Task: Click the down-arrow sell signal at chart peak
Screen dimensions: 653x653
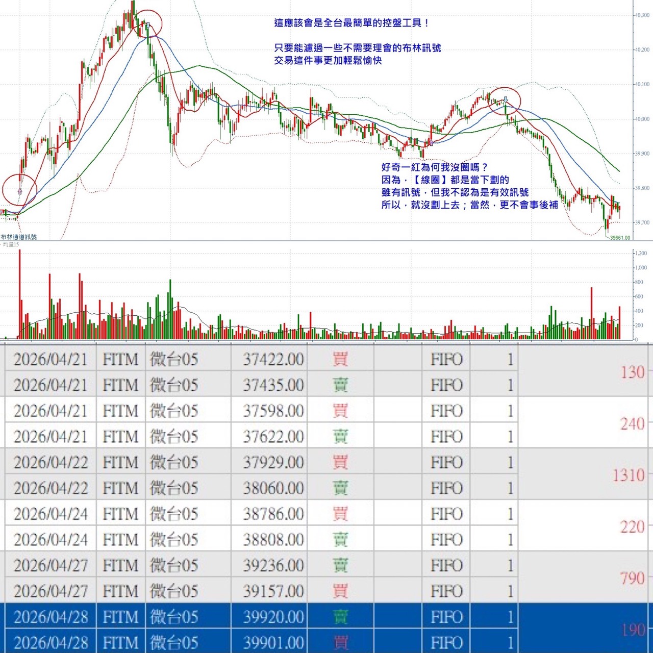Action: tap(147, 24)
